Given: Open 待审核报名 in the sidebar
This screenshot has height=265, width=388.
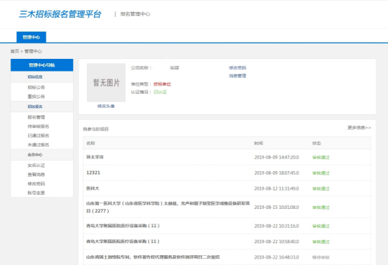Looking at the screenshot, I should click(x=39, y=126).
